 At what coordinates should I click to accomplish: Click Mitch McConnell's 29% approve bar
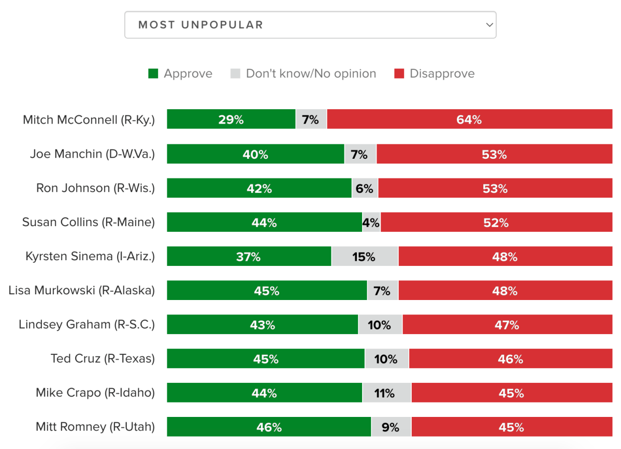[231, 119]
